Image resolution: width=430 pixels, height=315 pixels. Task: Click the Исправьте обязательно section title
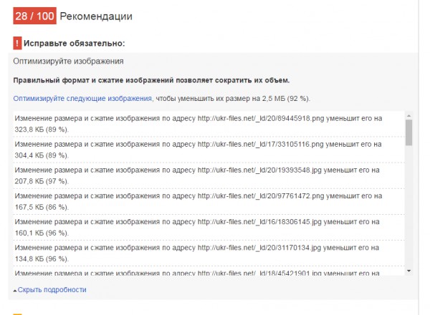74,43
